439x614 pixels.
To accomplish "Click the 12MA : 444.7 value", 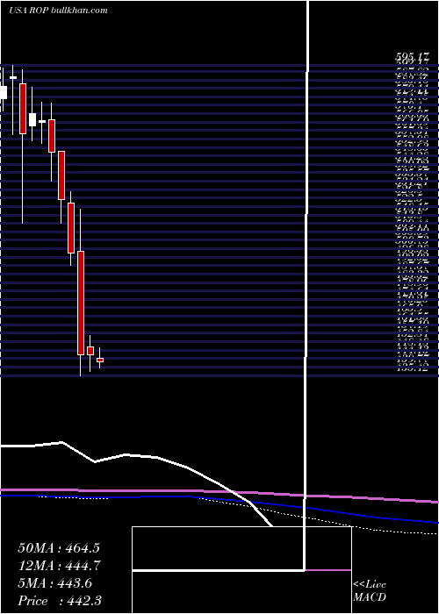I will [x=59, y=566].
